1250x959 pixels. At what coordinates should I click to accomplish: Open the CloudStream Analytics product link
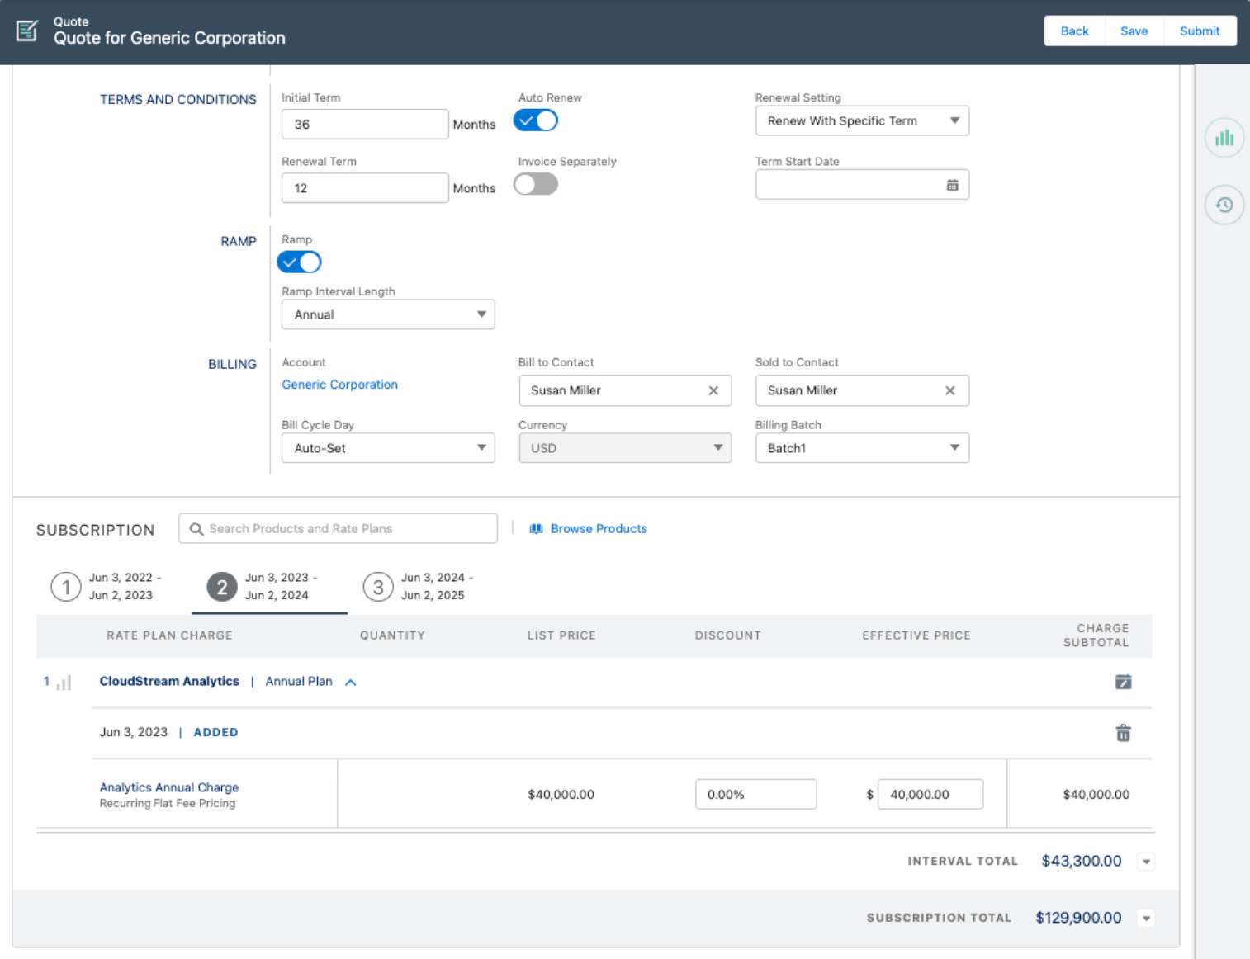click(x=169, y=682)
